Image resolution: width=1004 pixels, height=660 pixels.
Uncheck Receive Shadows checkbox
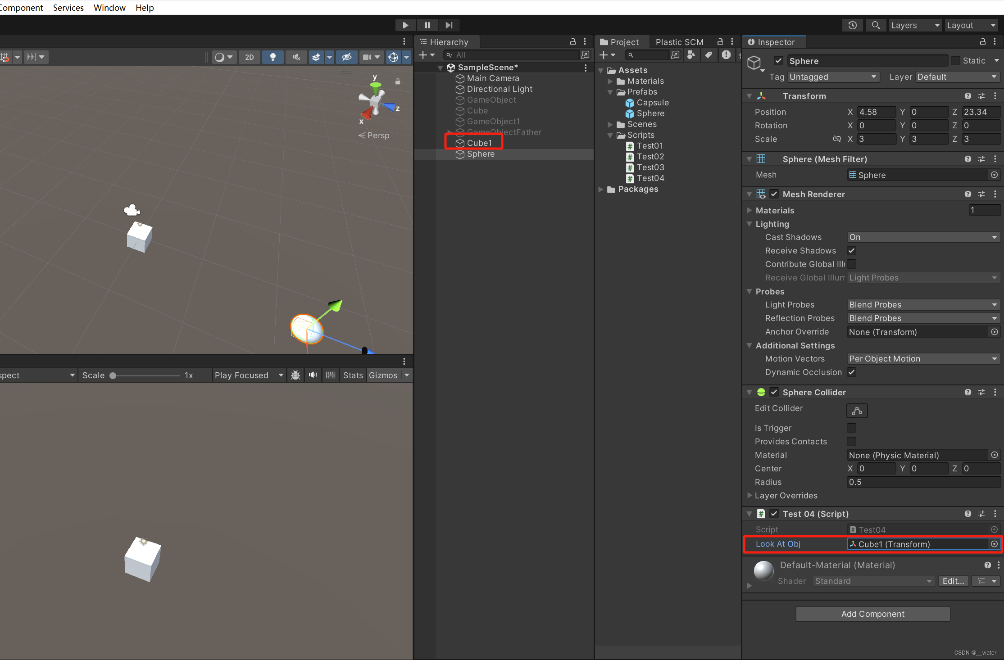point(851,250)
